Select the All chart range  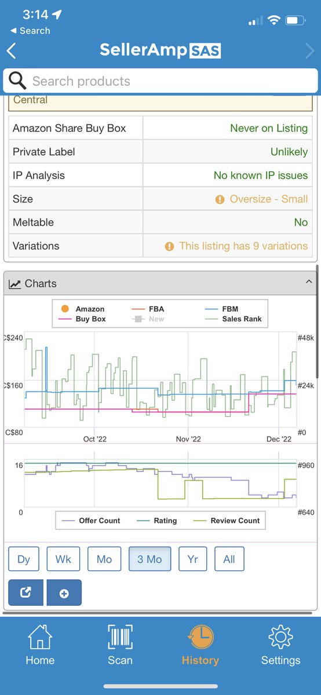click(x=229, y=559)
